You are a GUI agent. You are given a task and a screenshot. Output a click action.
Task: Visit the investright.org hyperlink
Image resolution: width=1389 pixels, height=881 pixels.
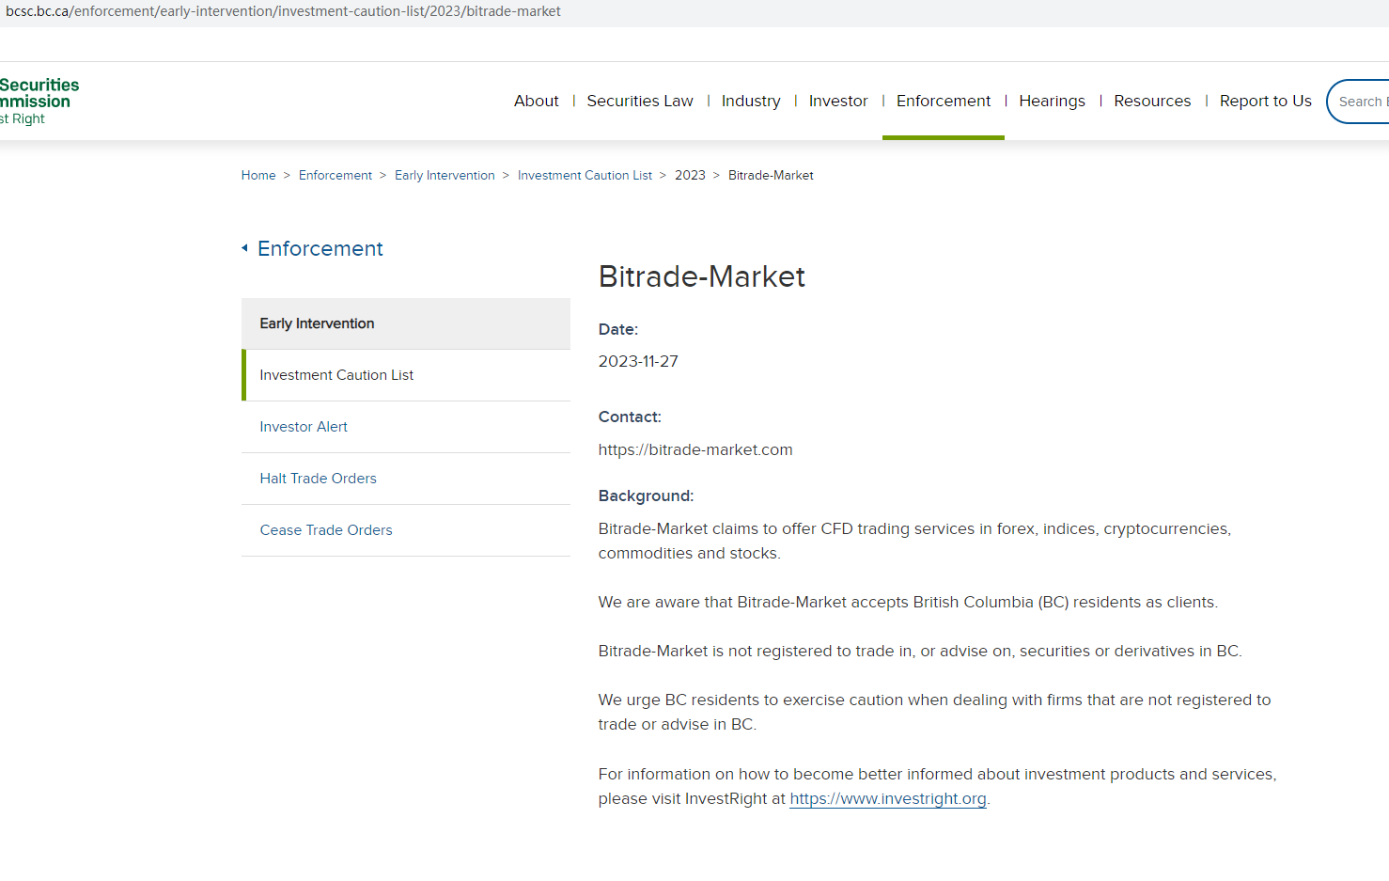click(x=887, y=799)
